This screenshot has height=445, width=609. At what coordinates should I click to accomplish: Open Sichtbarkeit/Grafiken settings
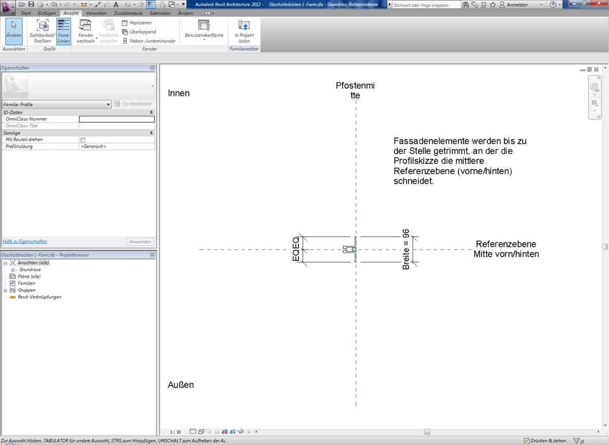(x=42, y=31)
